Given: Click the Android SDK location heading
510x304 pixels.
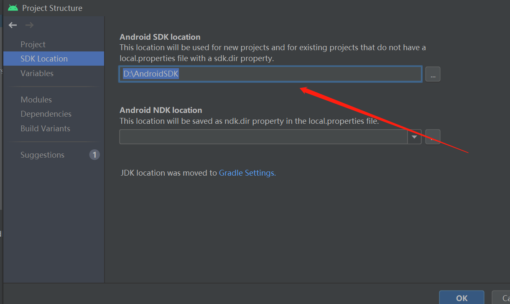Looking at the screenshot, I should click(x=160, y=37).
